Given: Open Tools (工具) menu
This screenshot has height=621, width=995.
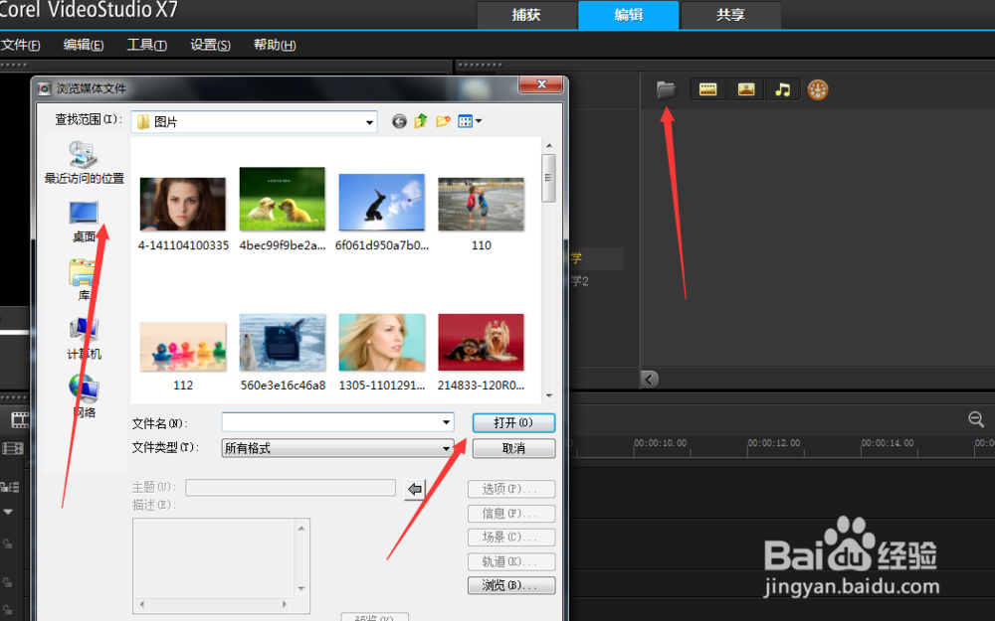Looking at the screenshot, I should point(146,45).
